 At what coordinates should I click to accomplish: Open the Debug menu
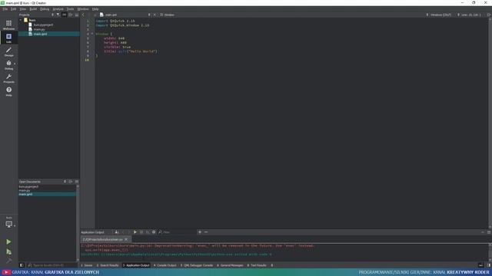(45, 9)
